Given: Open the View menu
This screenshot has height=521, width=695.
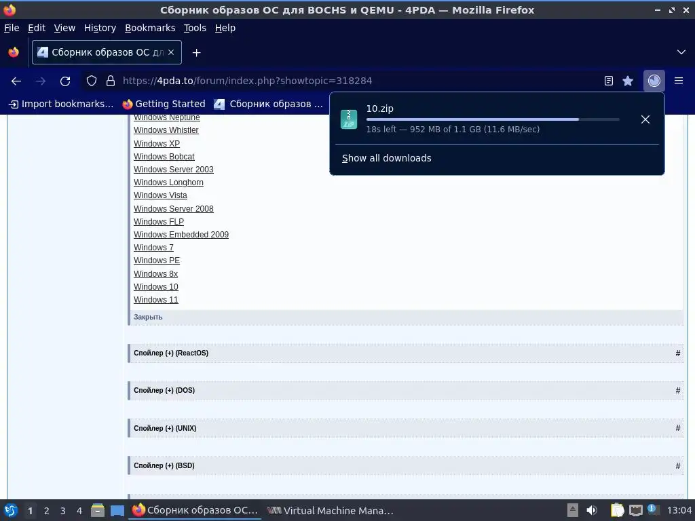Looking at the screenshot, I should 64,28.
